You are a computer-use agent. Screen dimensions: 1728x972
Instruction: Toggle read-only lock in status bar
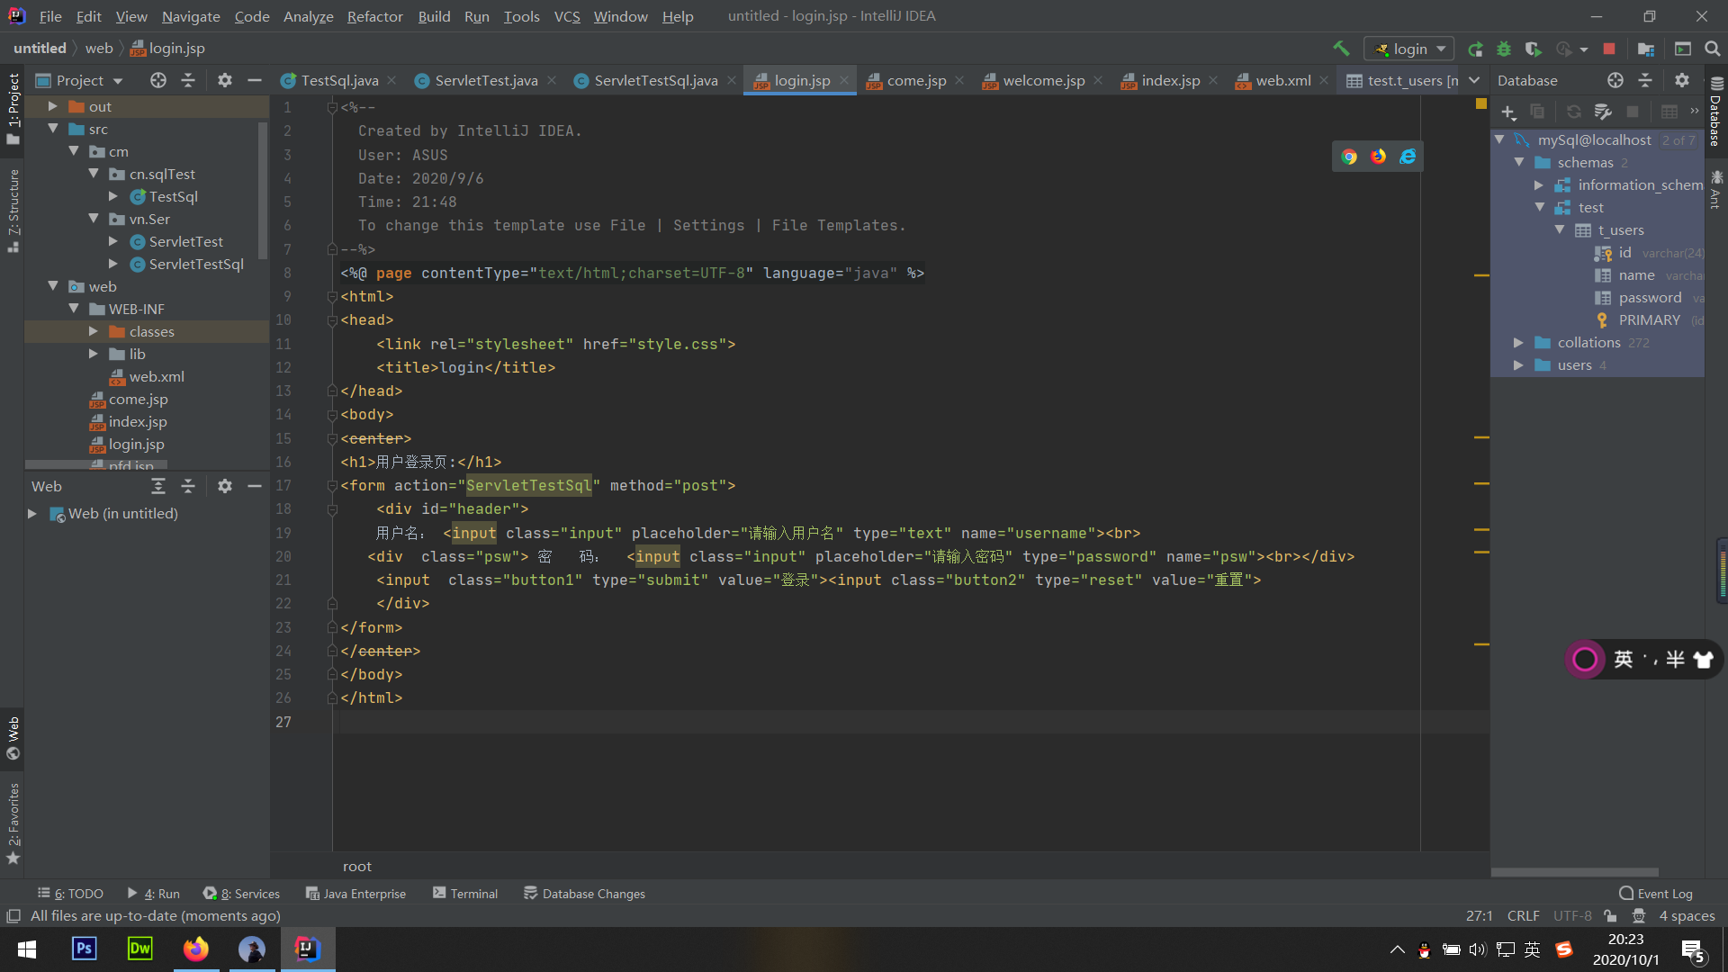pyautogui.click(x=1610, y=916)
